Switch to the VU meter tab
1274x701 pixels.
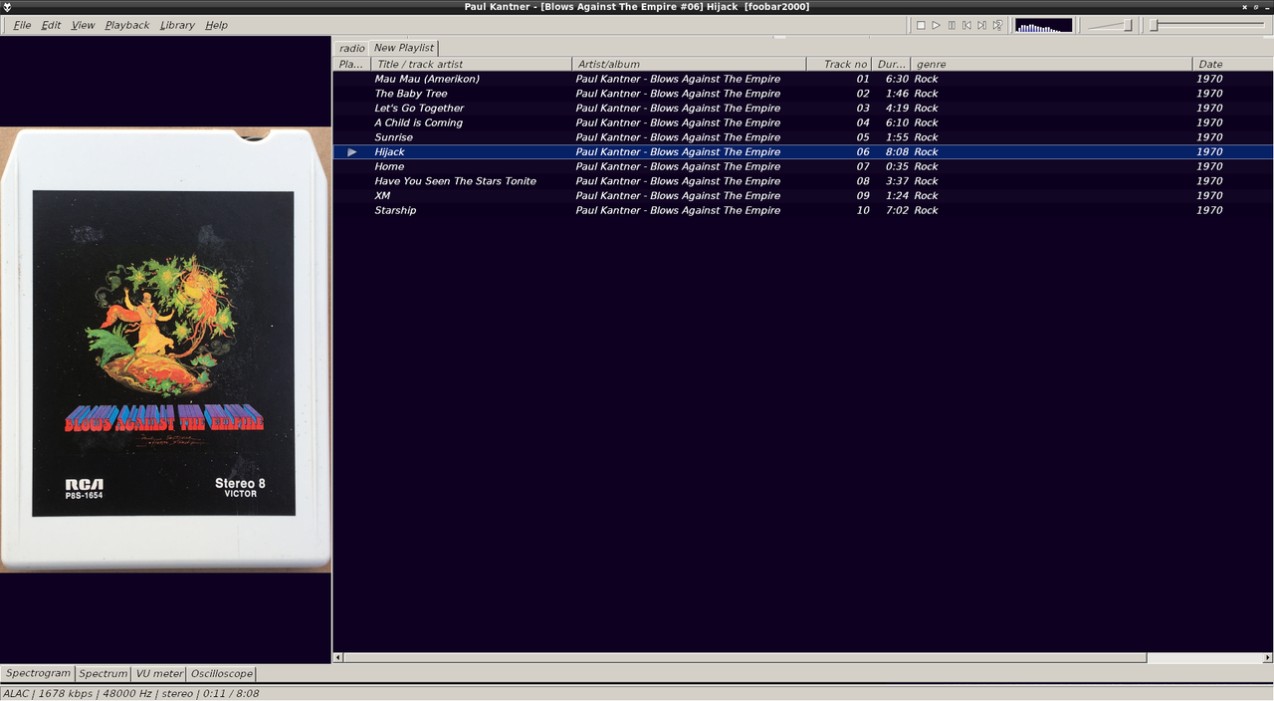159,674
